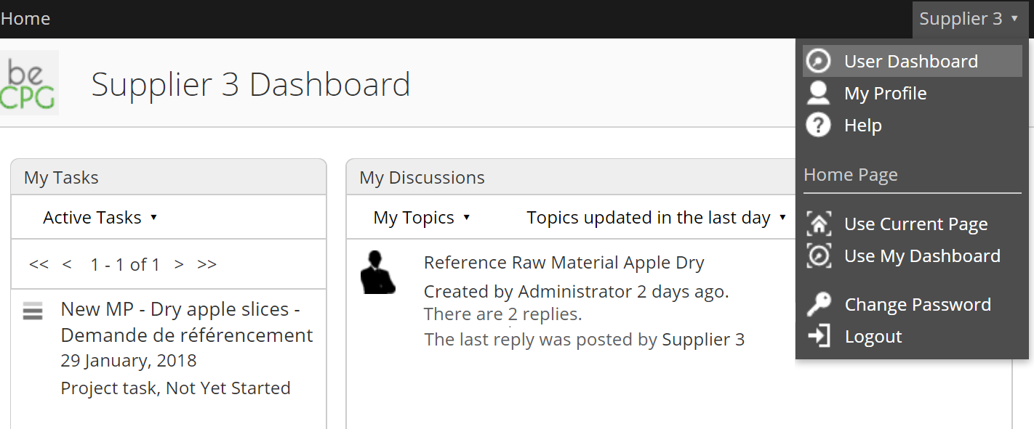Open the Active Tasks filter dropdown

(100, 217)
